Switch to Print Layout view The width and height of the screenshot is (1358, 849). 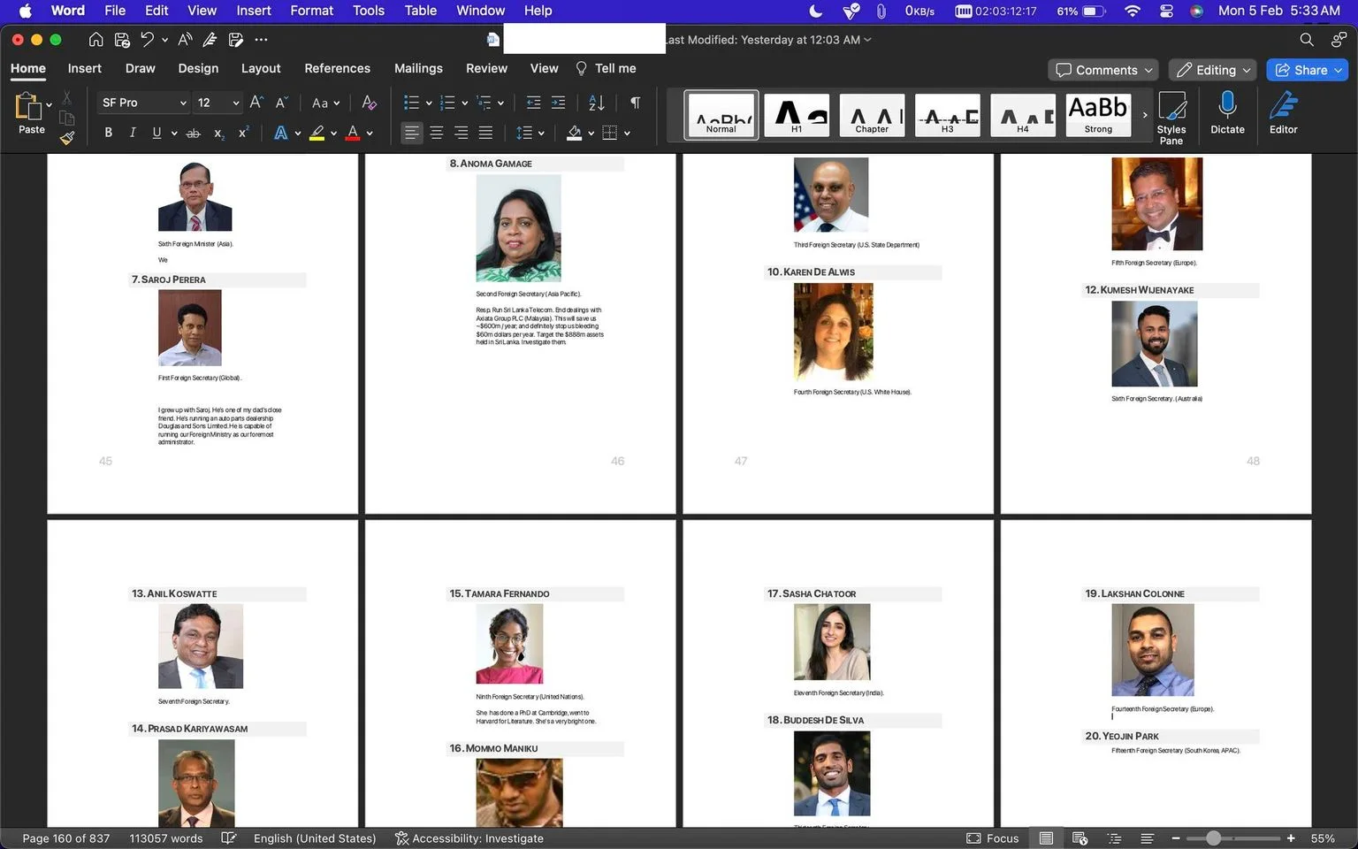(x=1046, y=838)
